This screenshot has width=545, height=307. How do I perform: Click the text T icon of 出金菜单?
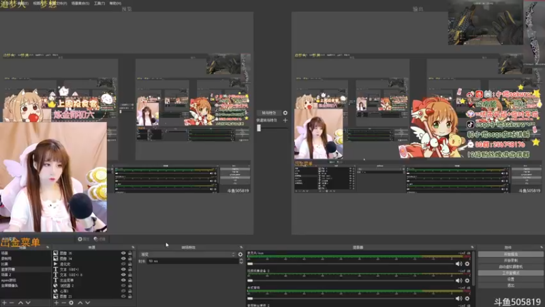pos(56,280)
